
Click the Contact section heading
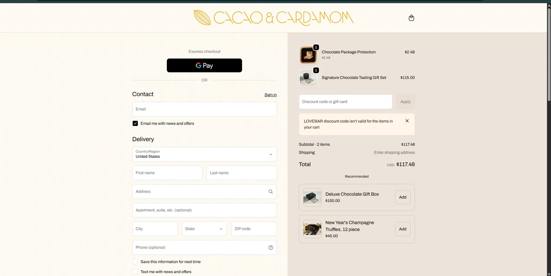(x=143, y=94)
